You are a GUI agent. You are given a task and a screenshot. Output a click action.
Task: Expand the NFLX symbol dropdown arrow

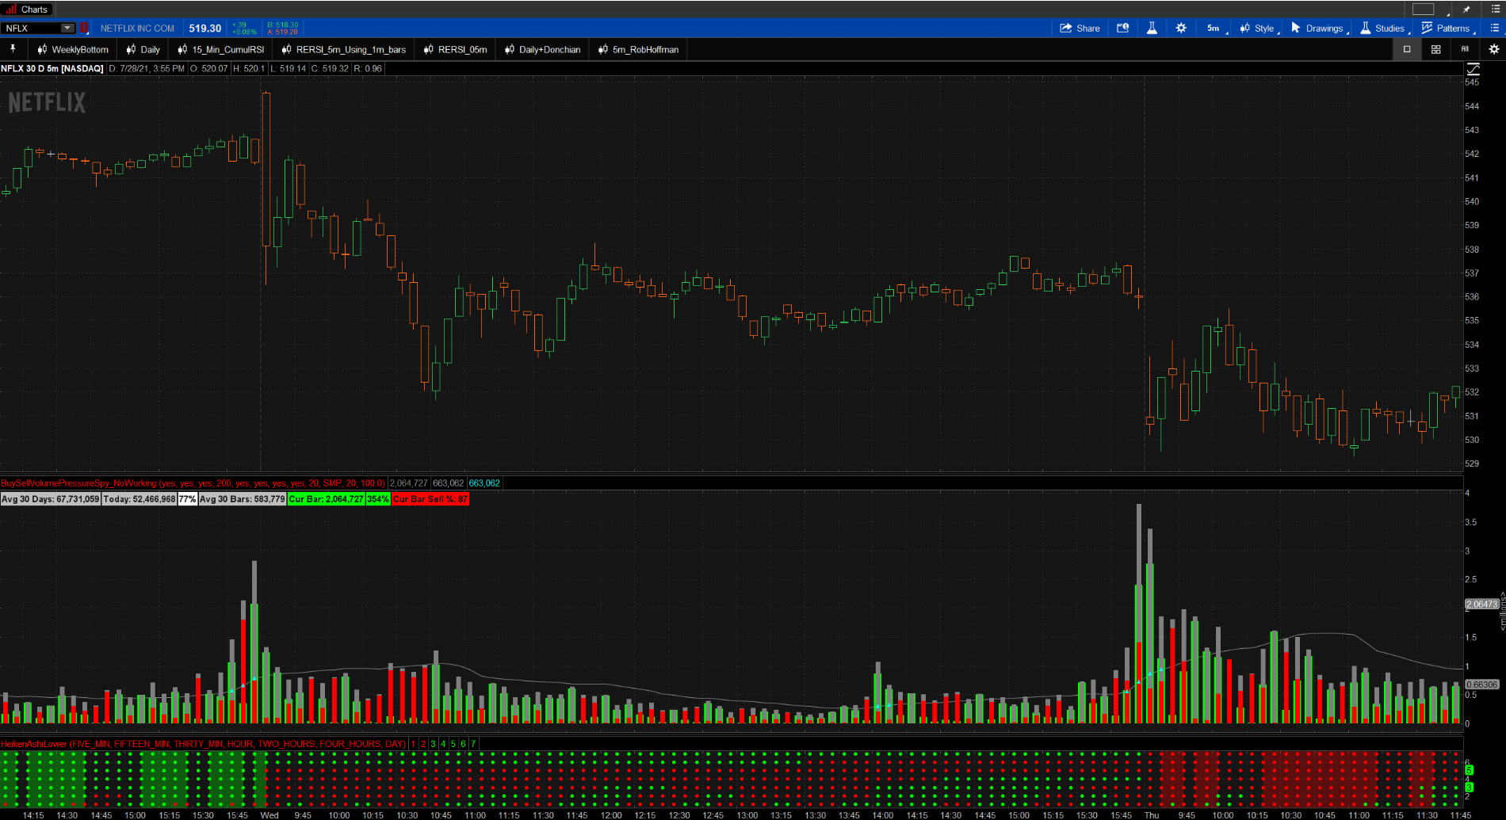[x=67, y=28]
